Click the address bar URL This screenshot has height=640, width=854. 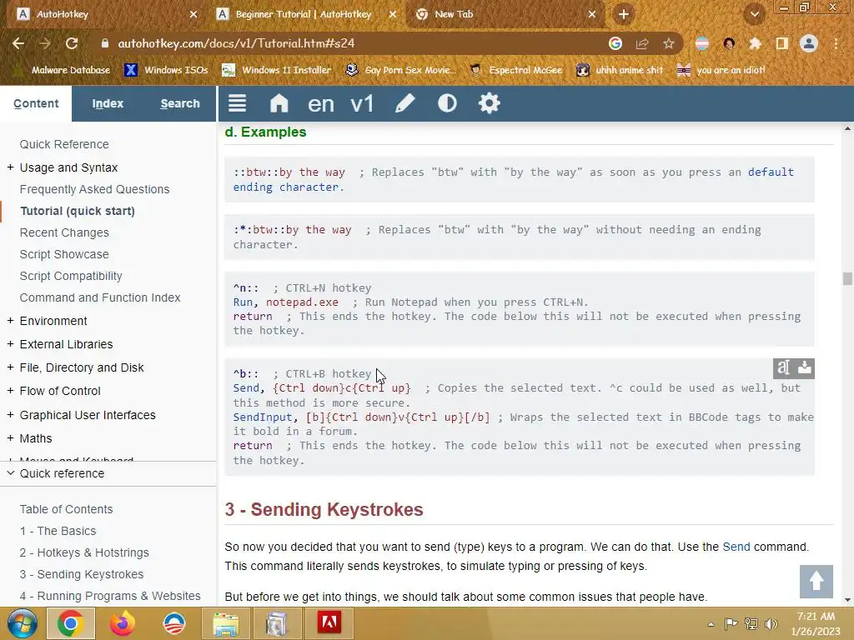tap(236, 43)
